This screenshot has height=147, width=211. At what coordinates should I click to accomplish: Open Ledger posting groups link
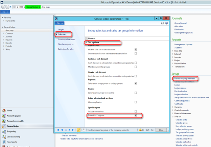pyautogui.click(x=185, y=129)
